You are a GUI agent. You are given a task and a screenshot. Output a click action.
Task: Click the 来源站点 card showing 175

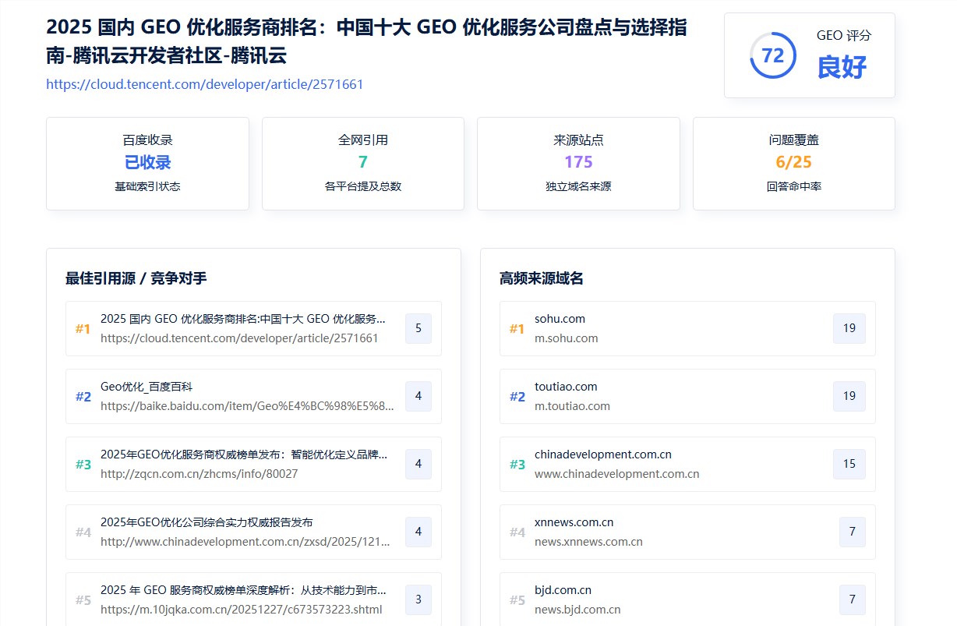click(577, 164)
